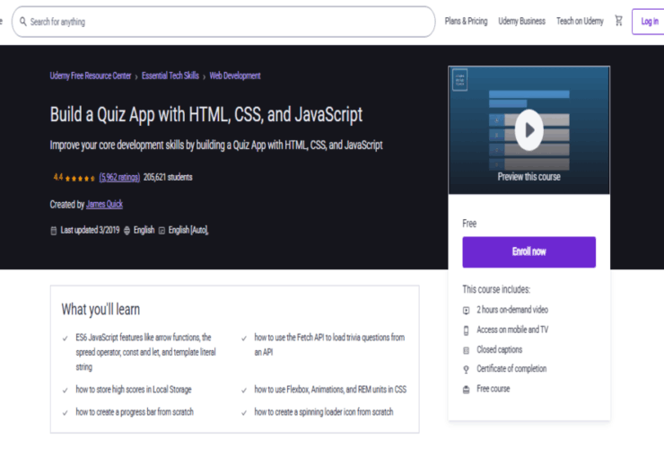Open Udemy Business
This screenshot has height=449, width=664.
pos(521,21)
